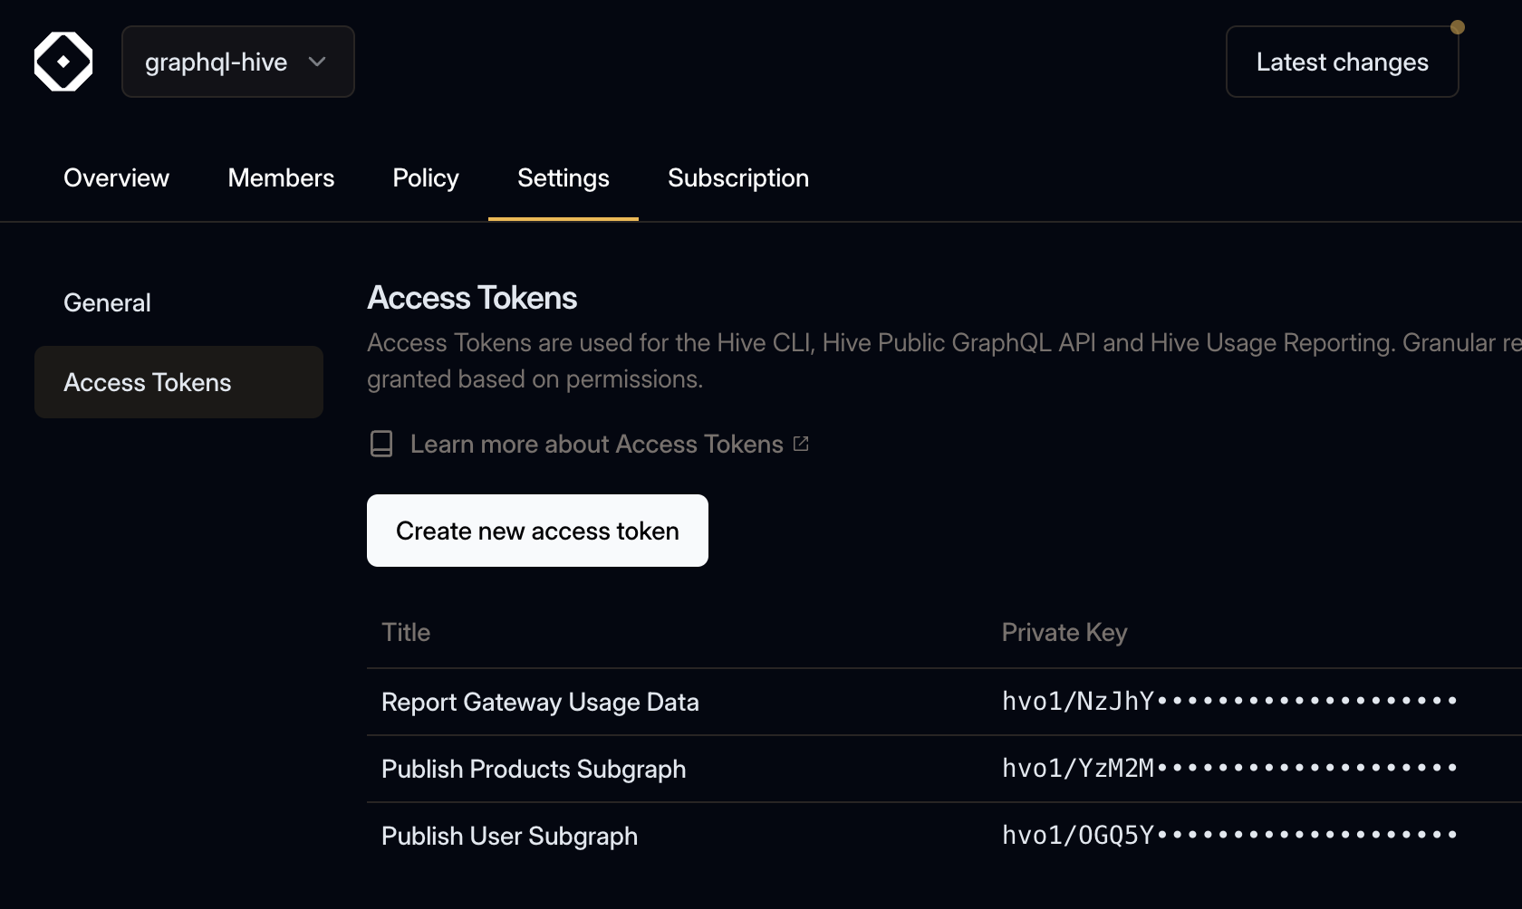Image resolution: width=1522 pixels, height=909 pixels.
Task: Click the Hive logo icon
Action: click(x=63, y=62)
